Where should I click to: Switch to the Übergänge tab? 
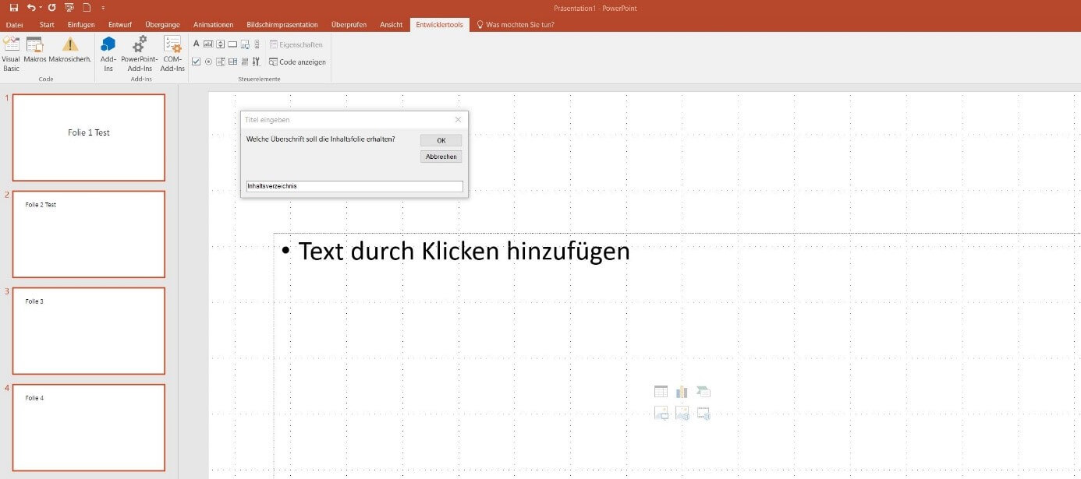162,25
